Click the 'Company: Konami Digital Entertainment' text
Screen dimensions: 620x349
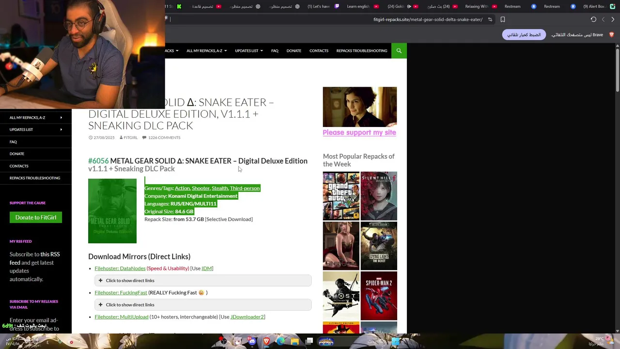click(x=191, y=196)
